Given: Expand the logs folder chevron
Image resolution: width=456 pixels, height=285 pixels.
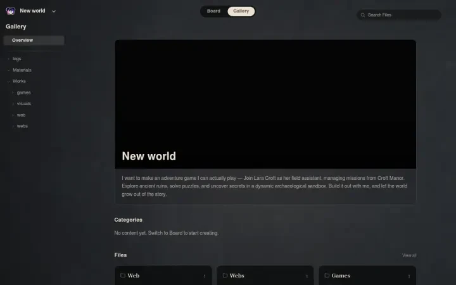Looking at the screenshot, I should 8,59.
